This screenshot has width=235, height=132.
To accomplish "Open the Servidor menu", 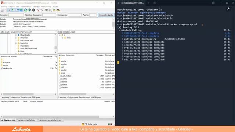I will click(x=36, y=7).
